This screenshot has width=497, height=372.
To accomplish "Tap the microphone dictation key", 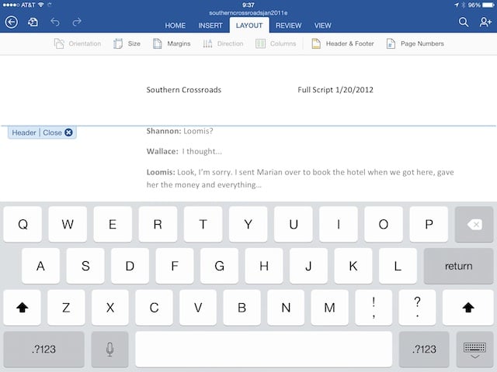I will click(x=109, y=350).
